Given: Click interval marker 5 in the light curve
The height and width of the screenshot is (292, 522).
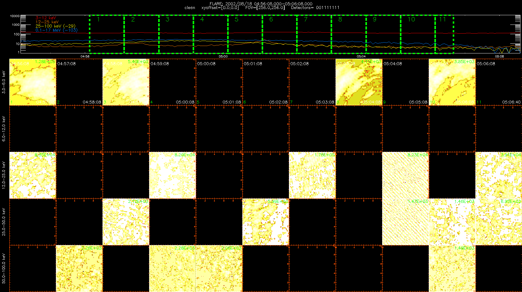Looking at the screenshot, I should coord(236,20).
